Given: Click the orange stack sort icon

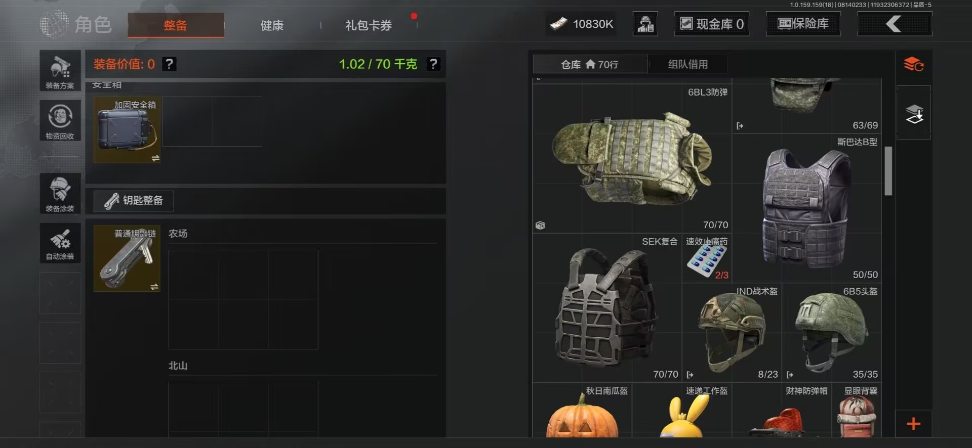Looking at the screenshot, I should click(x=914, y=65).
